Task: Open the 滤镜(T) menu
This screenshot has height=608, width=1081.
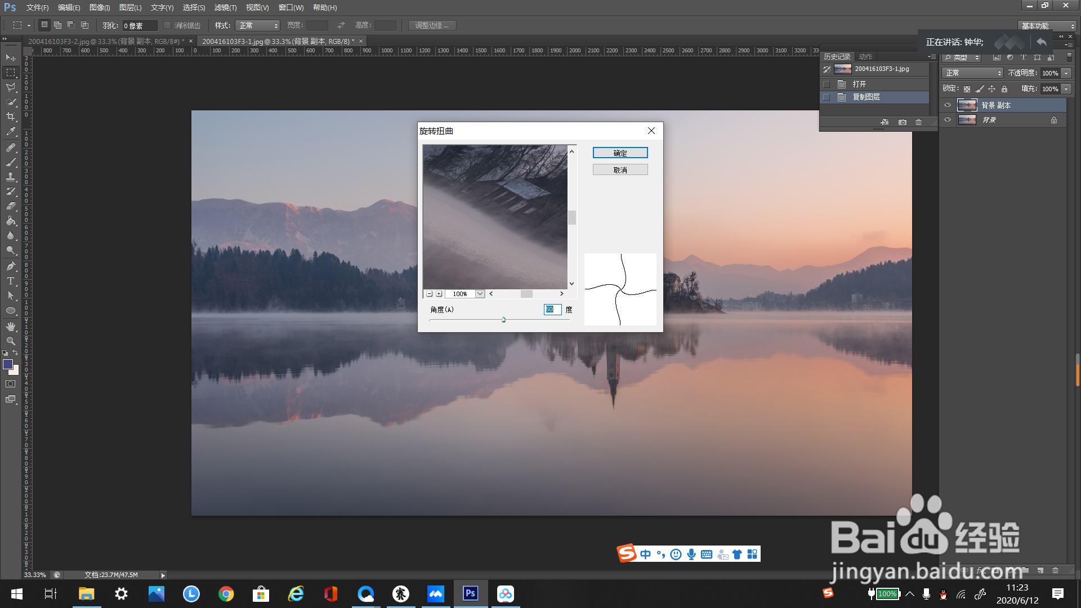Action: (x=225, y=7)
